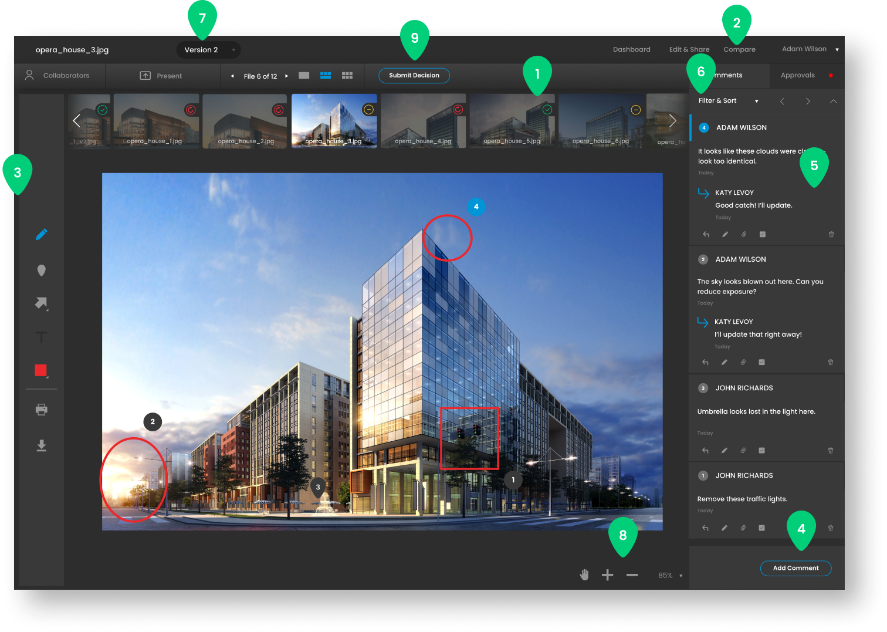The image size is (887, 632).
Task: Select the pencil draw tool
Action: 41,235
